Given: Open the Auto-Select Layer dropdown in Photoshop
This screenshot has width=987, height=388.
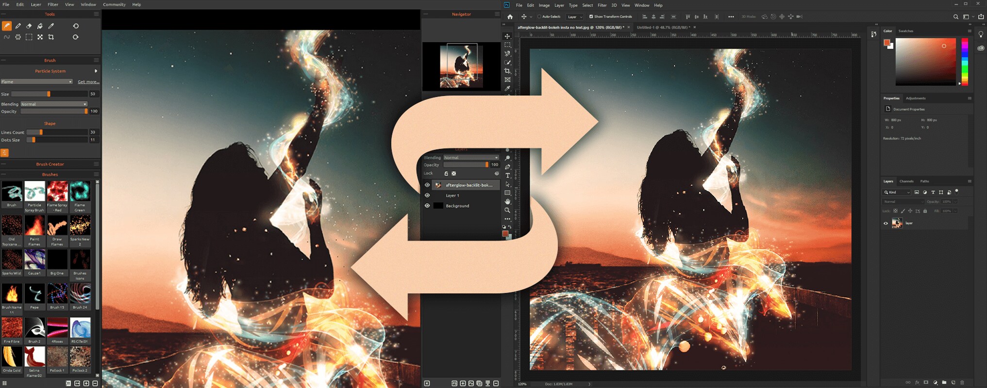Looking at the screenshot, I should 575,16.
